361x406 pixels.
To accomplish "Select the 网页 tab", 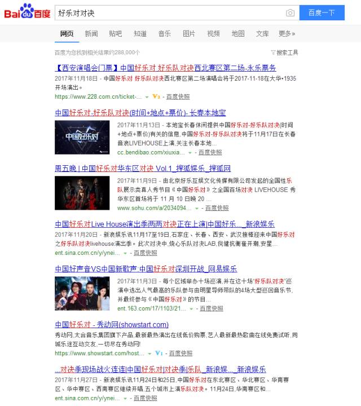I will point(67,34).
